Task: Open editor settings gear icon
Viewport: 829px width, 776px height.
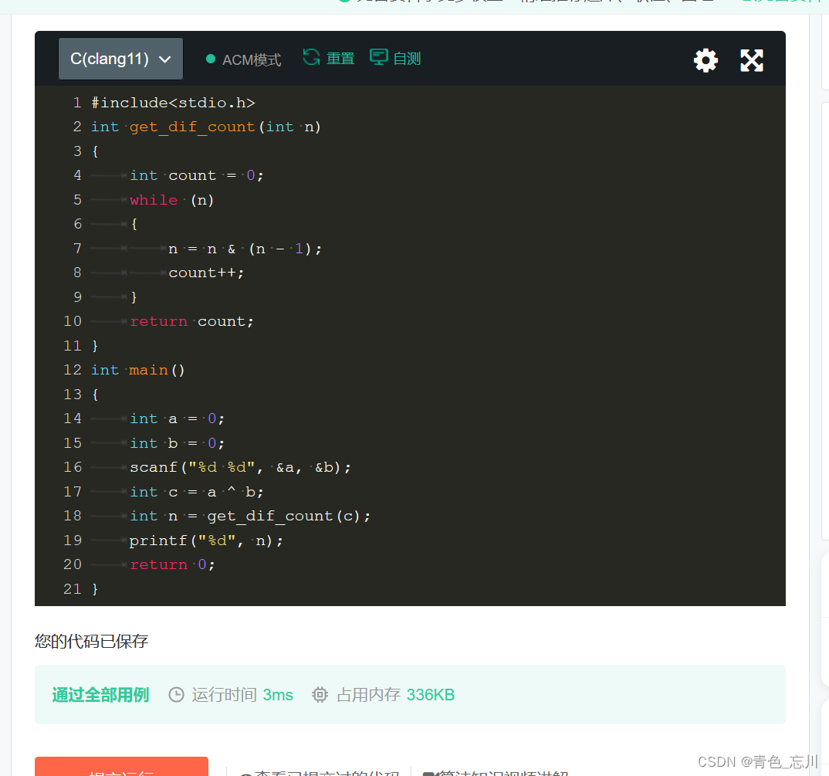Action: (x=705, y=60)
